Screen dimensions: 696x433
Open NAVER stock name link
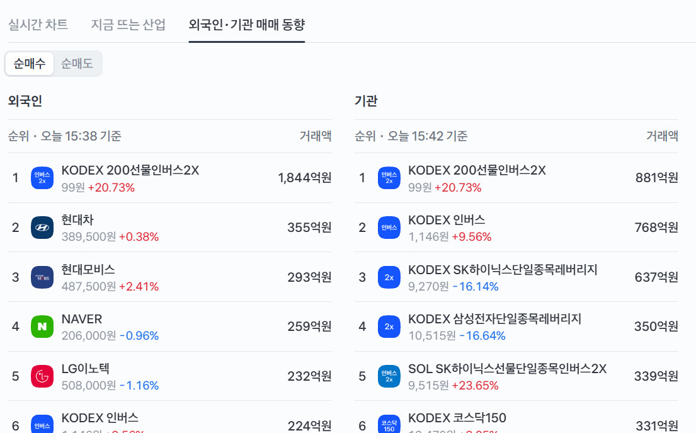coord(82,319)
